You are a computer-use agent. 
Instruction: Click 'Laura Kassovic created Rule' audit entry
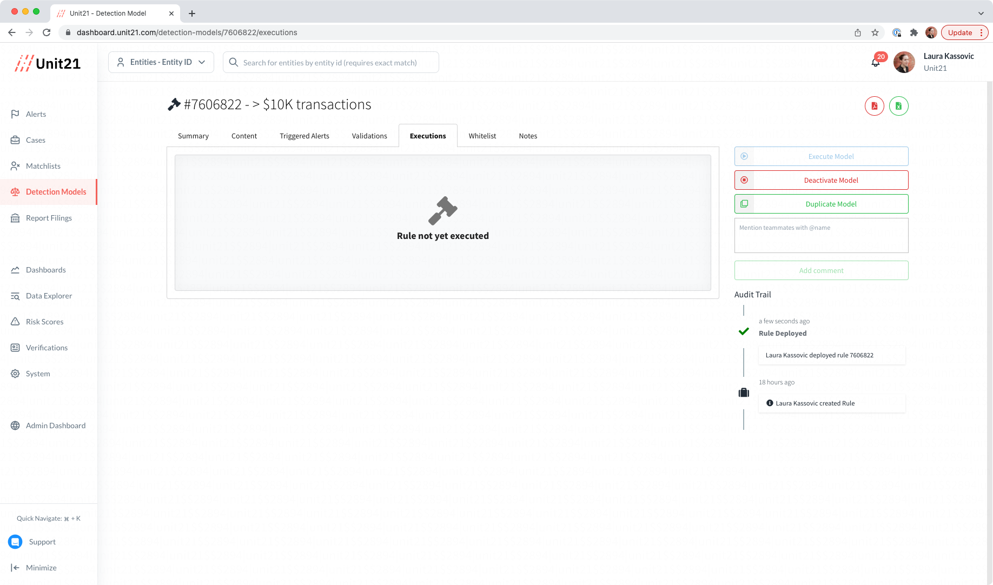coord(832,403)
